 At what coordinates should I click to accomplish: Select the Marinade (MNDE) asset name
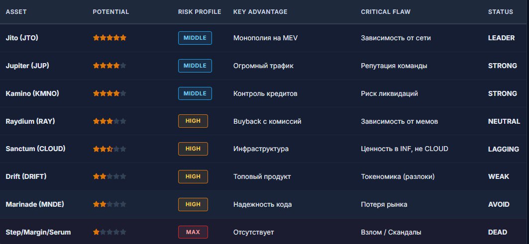pos(35,205)
